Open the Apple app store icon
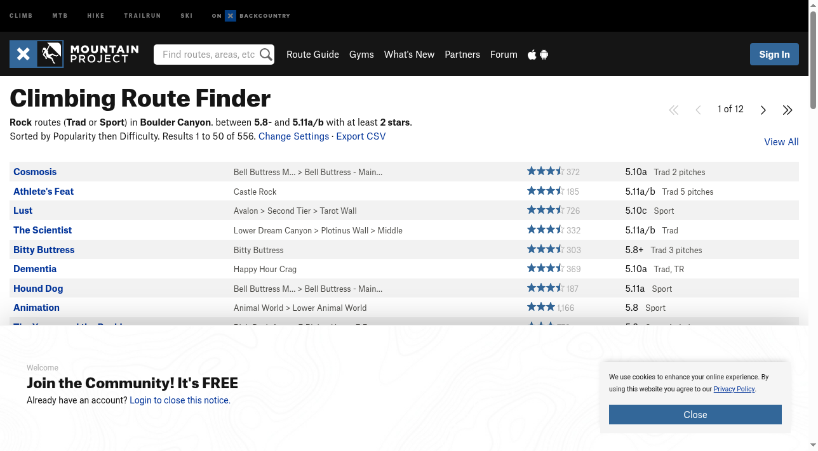Viewport: 818px width, 451px height. click(x=532, y=55)
